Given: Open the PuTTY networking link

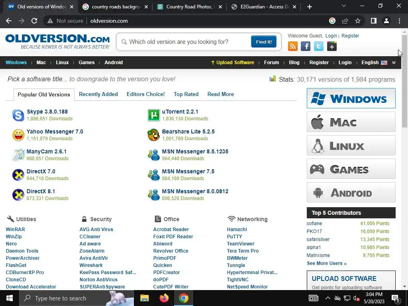Looking at the screenshot, I should coord(234,237).
